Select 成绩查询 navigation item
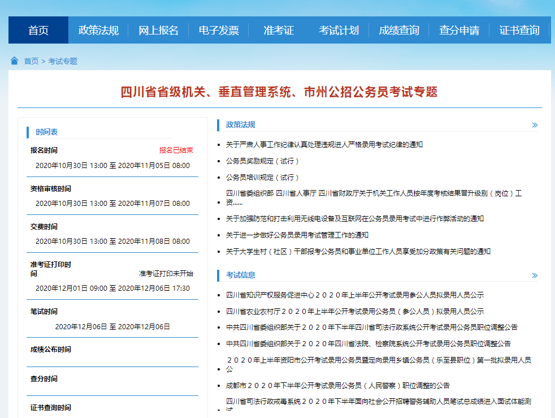The width and height of the screenshot is (555, 418). pos(399,30)
